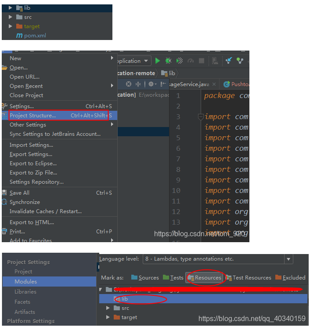310x327 pixels.
Task: Open the Open Recent submenu
Action: 60,86
